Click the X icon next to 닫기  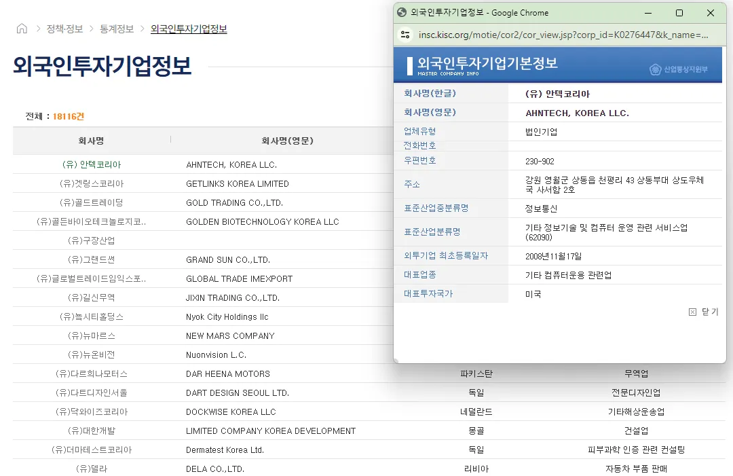tap(692, 311)
